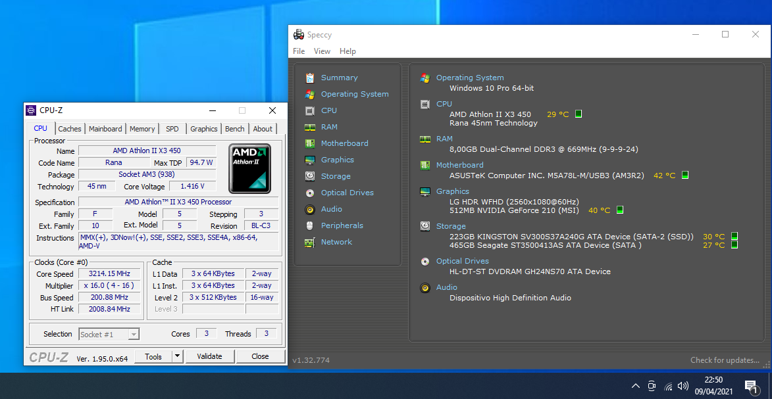Click the RAM icon beside the summary RAM heading
The width and height of the screenshot is (772, 399).
[x=425, y=139]
